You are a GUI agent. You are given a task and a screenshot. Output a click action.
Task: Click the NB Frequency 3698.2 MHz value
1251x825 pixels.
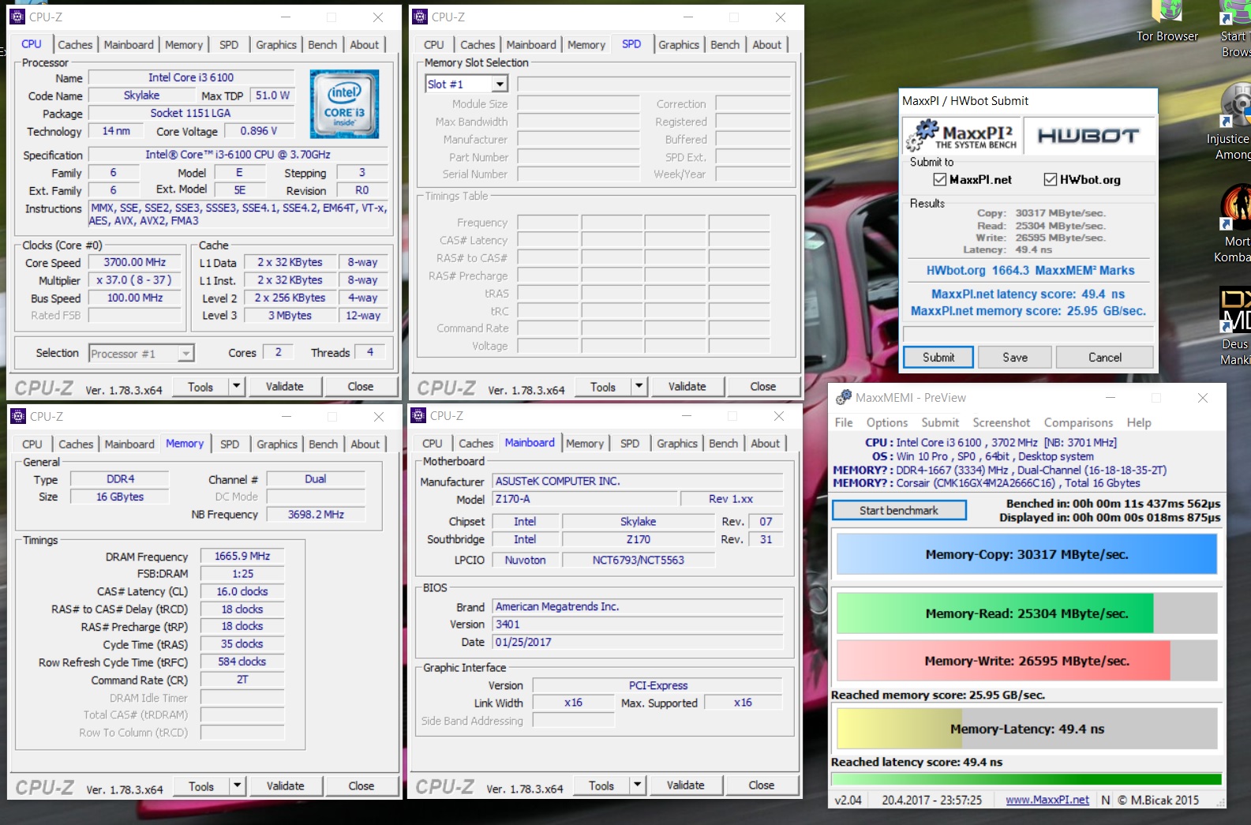tap(316, 514)
